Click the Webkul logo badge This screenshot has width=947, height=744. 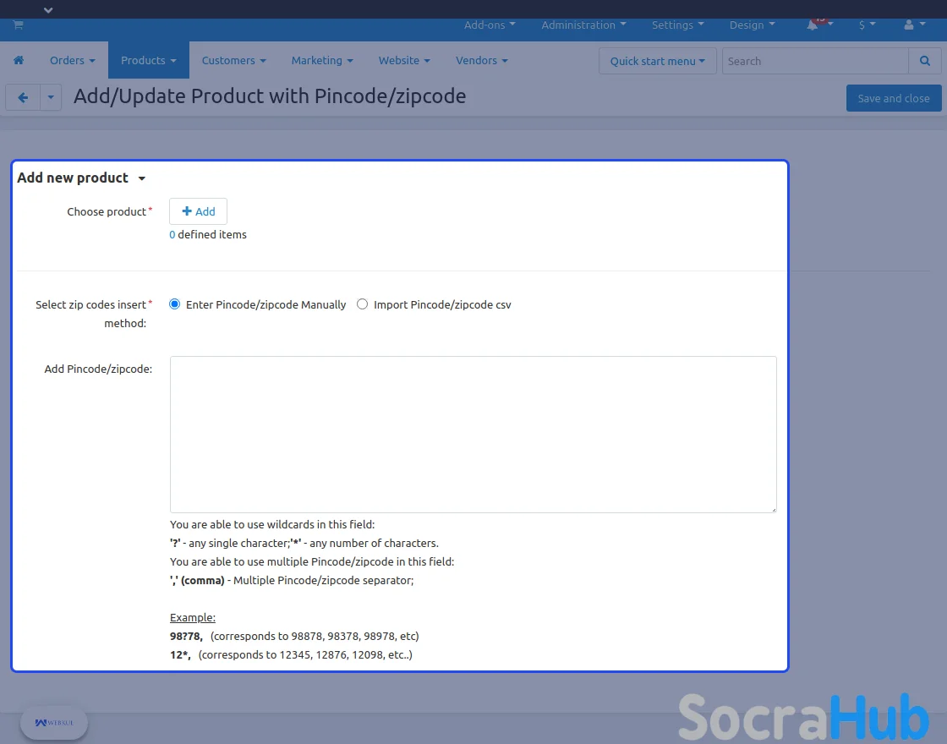click(54, 723)
